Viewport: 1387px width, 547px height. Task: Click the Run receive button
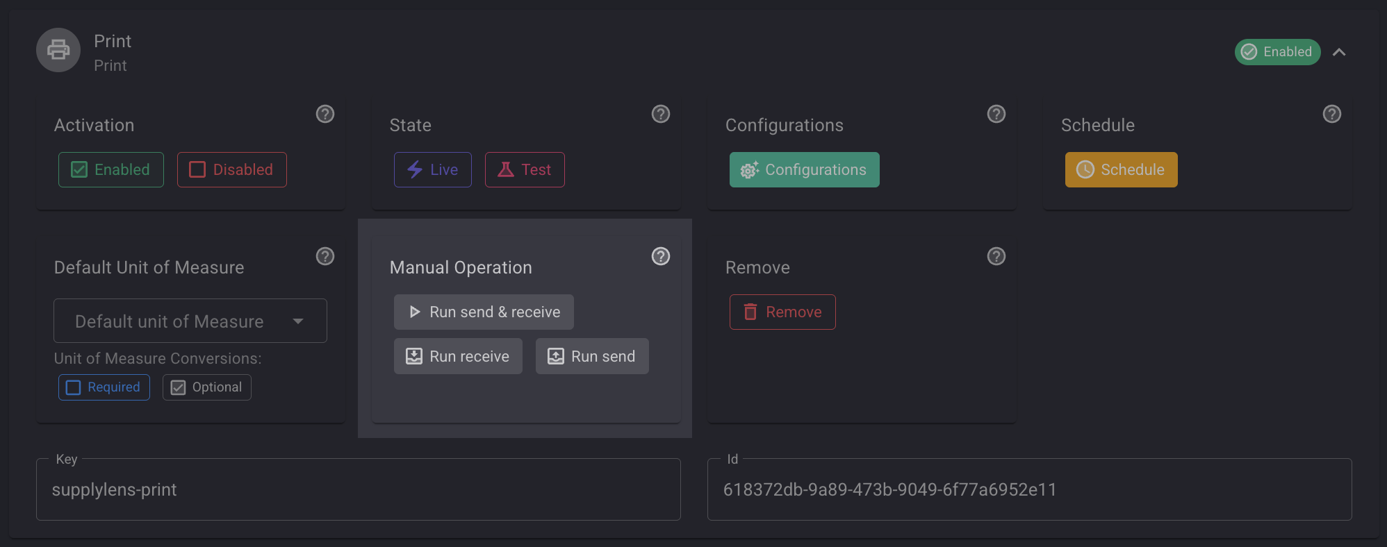tap(458, 356)
